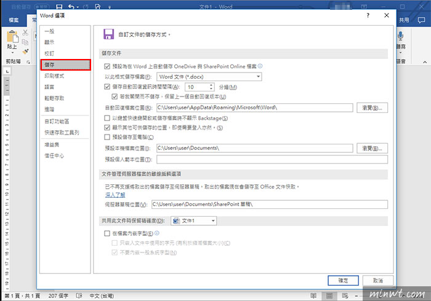Enable 在檔案內嵌字型 checkbox
This screenshot has width=431, height=301.
pyautogui.click(x=107, y=233)
